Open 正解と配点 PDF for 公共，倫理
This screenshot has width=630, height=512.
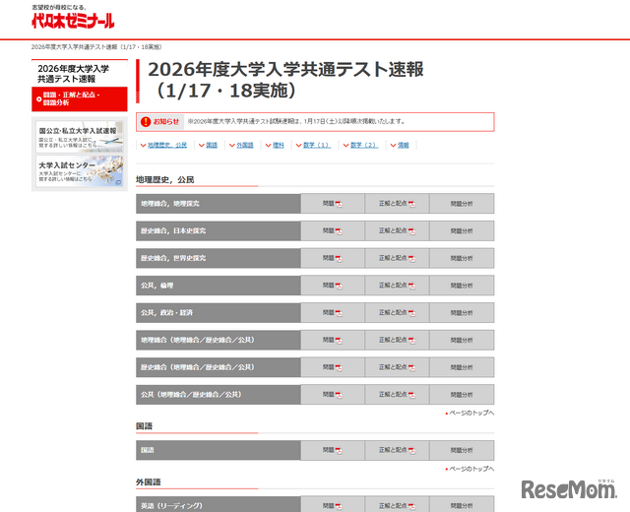(x=397, y=286)
